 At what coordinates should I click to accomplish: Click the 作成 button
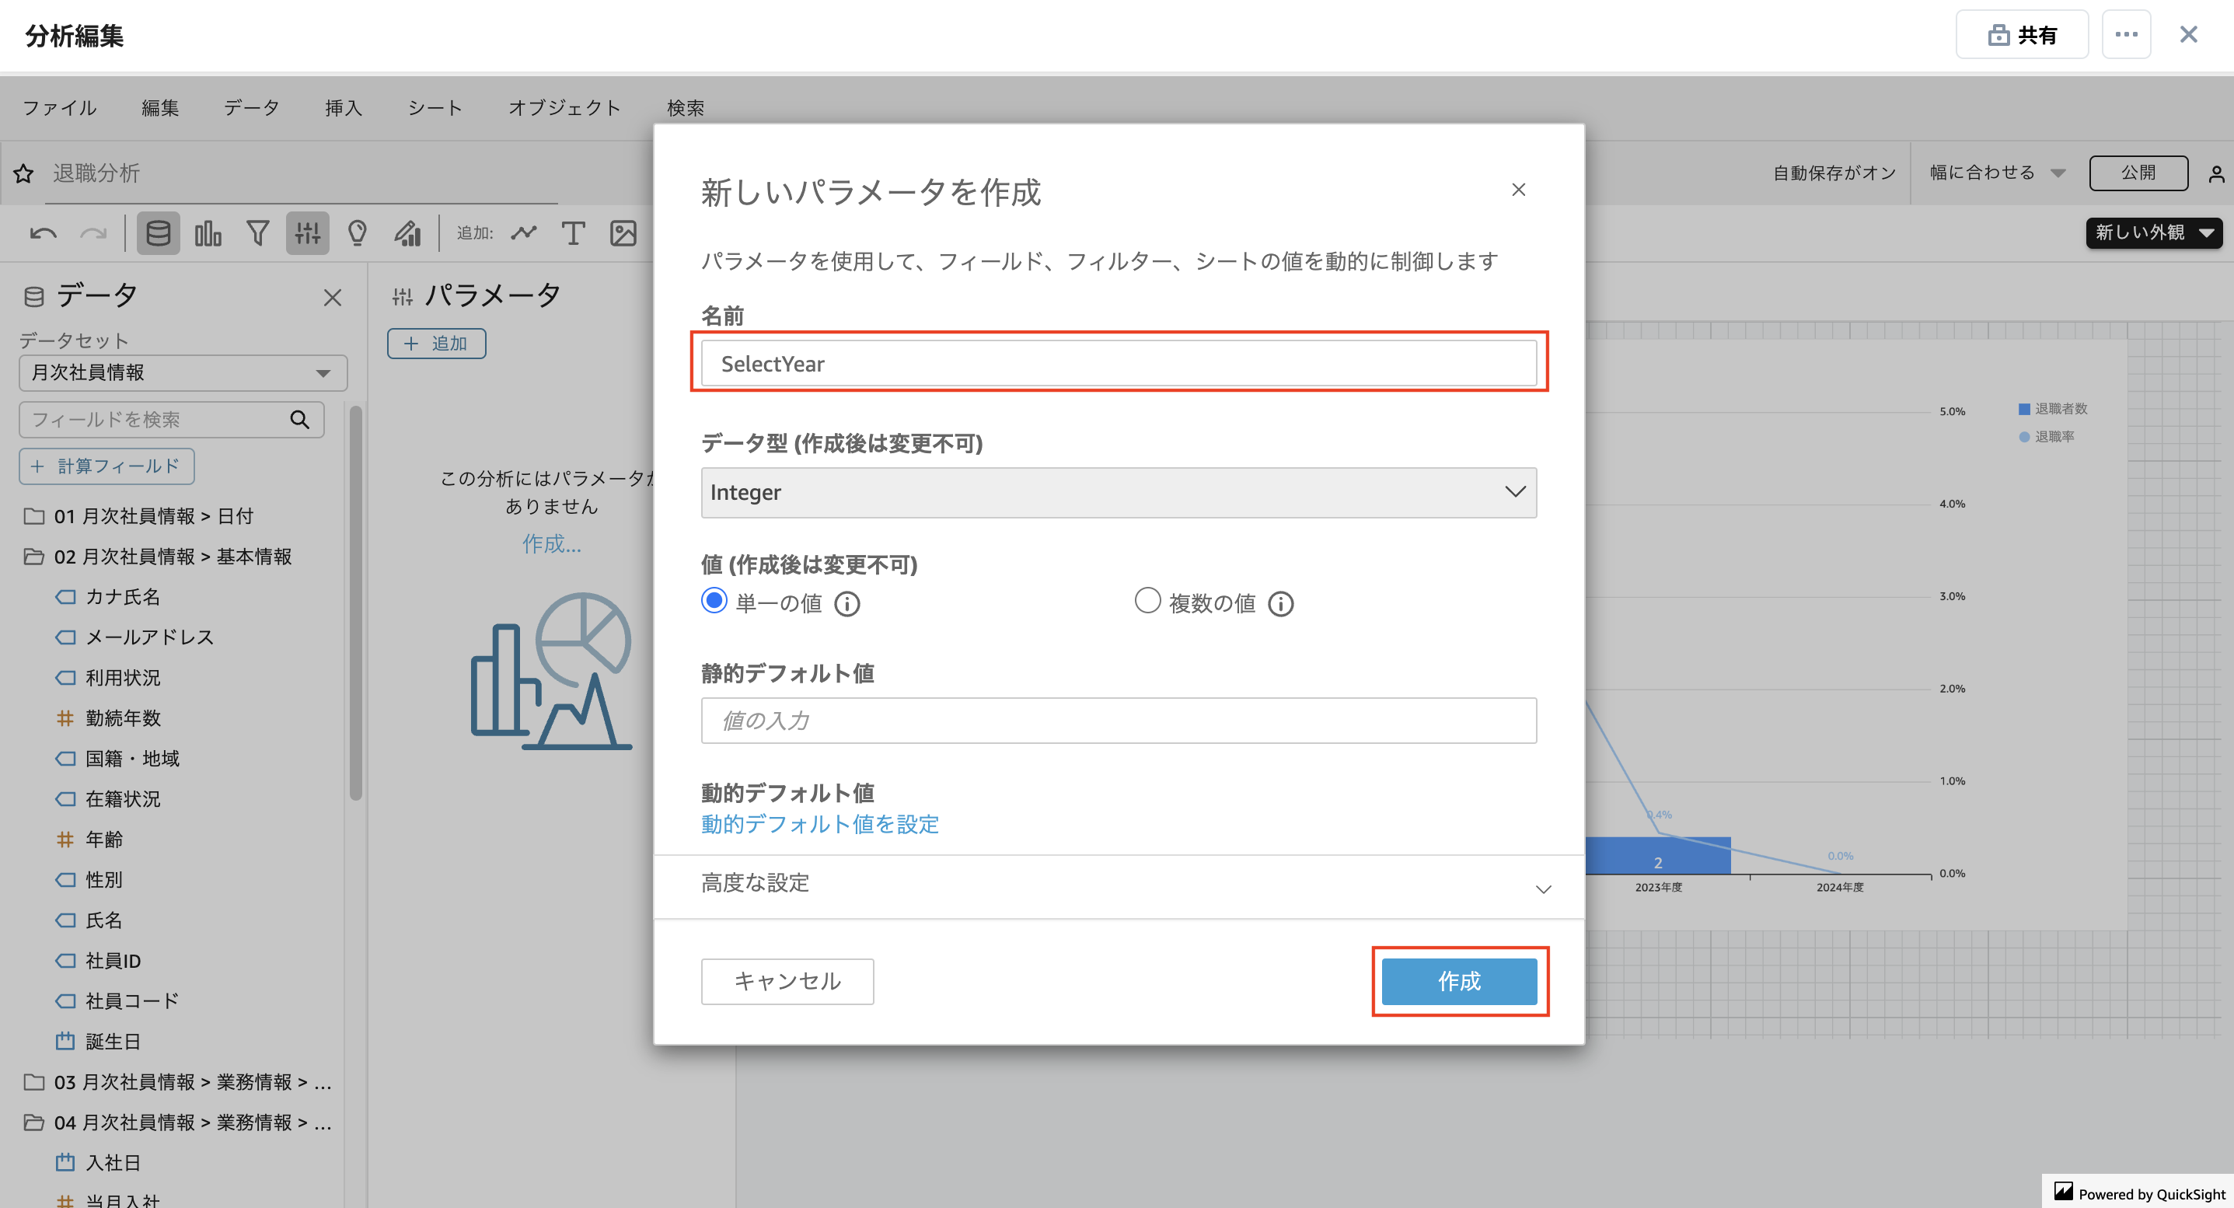1459,981
